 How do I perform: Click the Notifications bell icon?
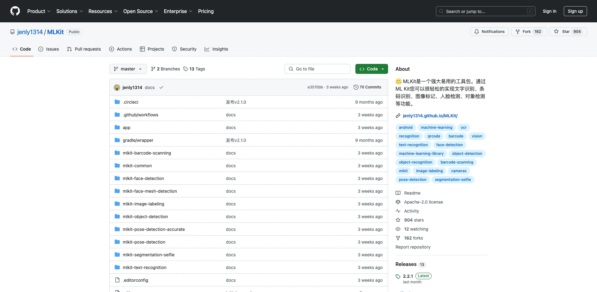point(477,32)
